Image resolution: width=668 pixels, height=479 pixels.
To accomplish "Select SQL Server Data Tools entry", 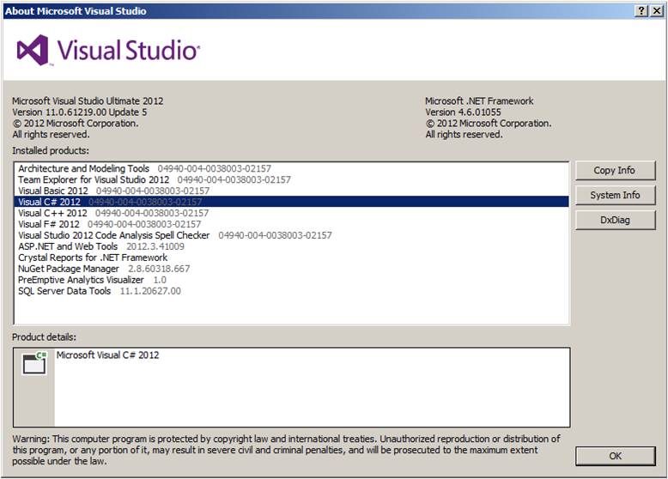I will click(x=291, y=291).
